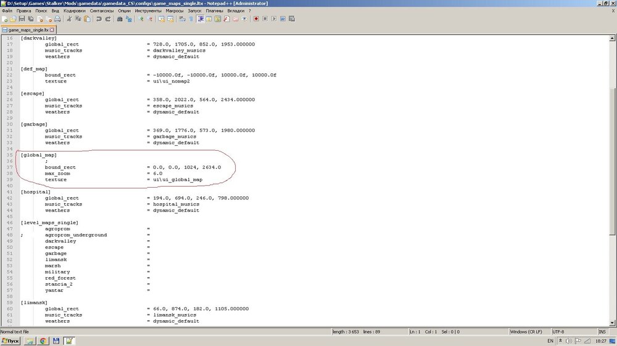Select the game_maps_single.ltx tab
Screen dimensions: 617x346
point(28,30)
